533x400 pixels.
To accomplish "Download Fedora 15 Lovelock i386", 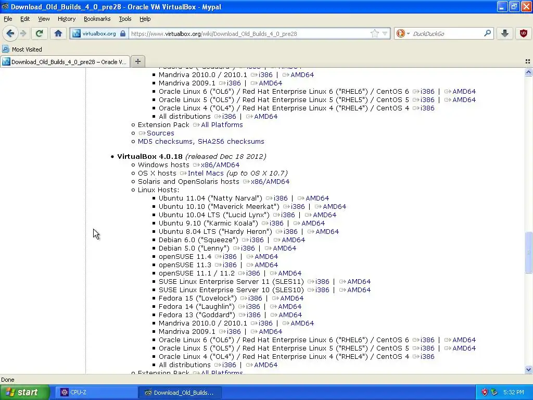I will pos(255,298).
